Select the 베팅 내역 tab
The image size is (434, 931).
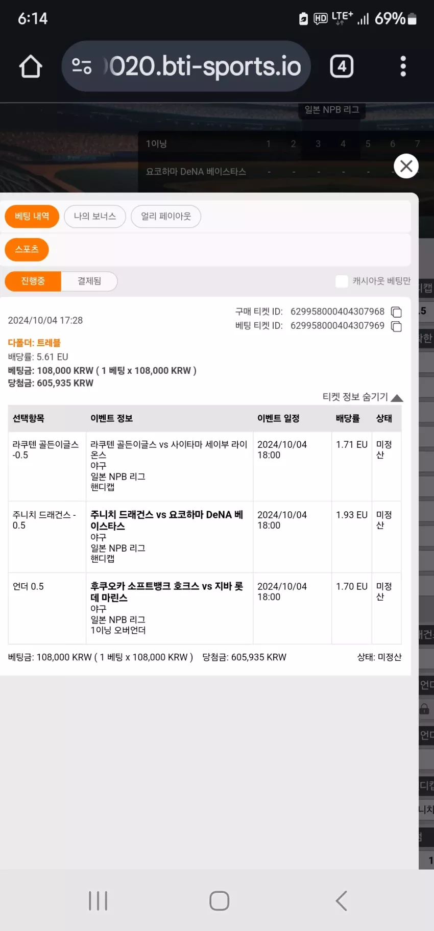[32, 217]
